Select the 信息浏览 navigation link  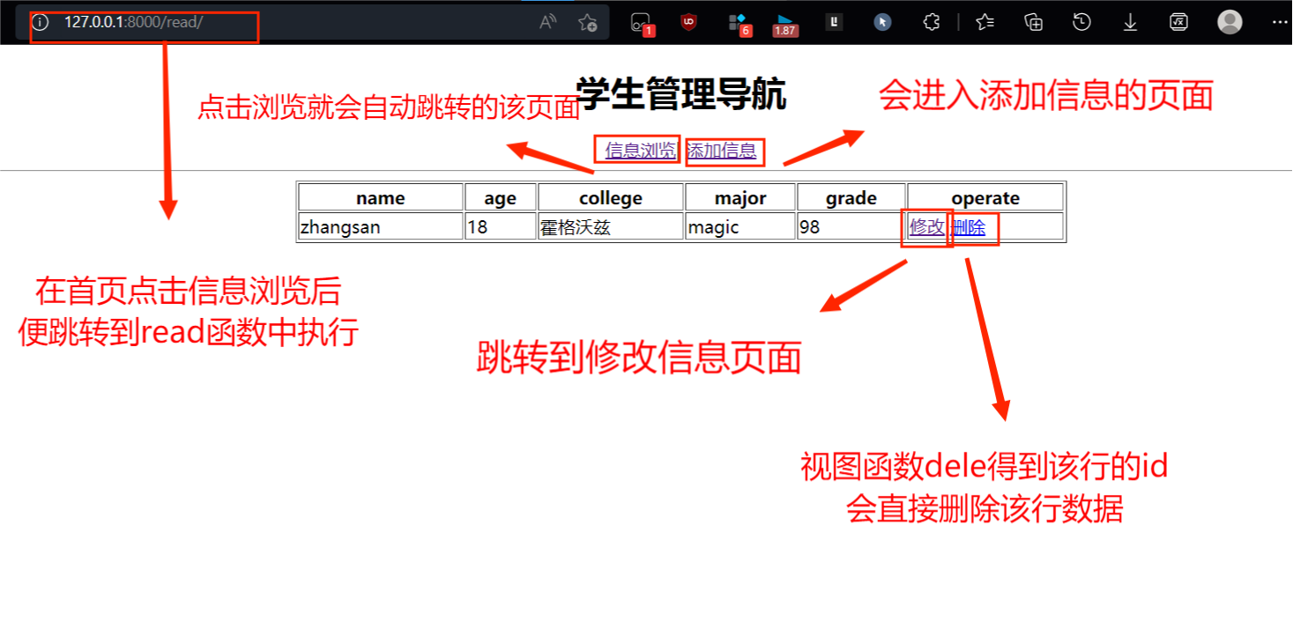(637, 151)
